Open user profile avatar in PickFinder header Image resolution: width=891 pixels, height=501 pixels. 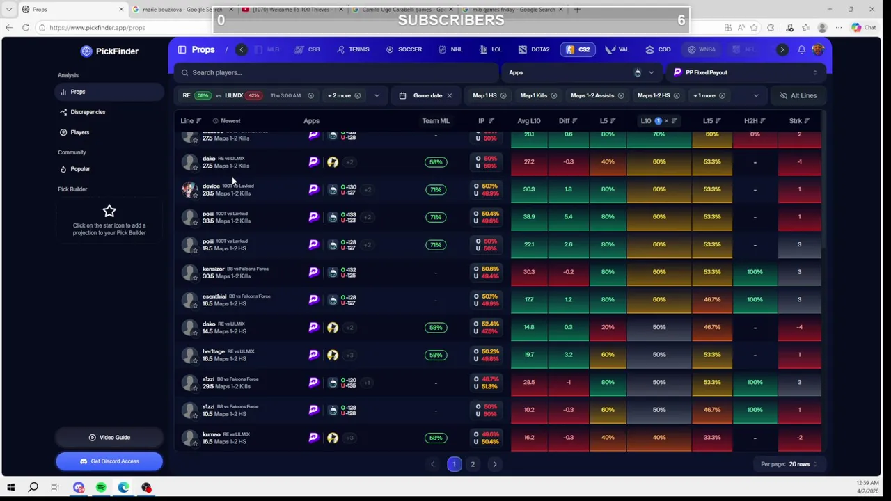[817, 49]
